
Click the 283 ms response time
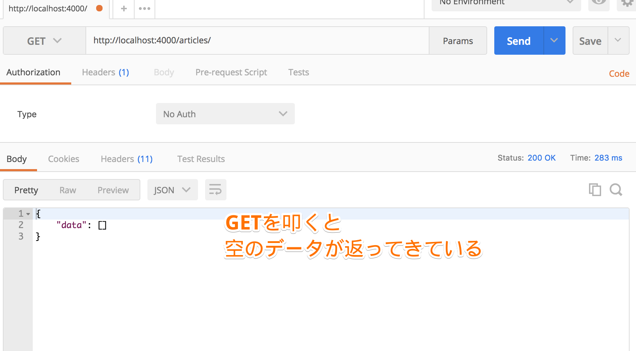[608, 158]
